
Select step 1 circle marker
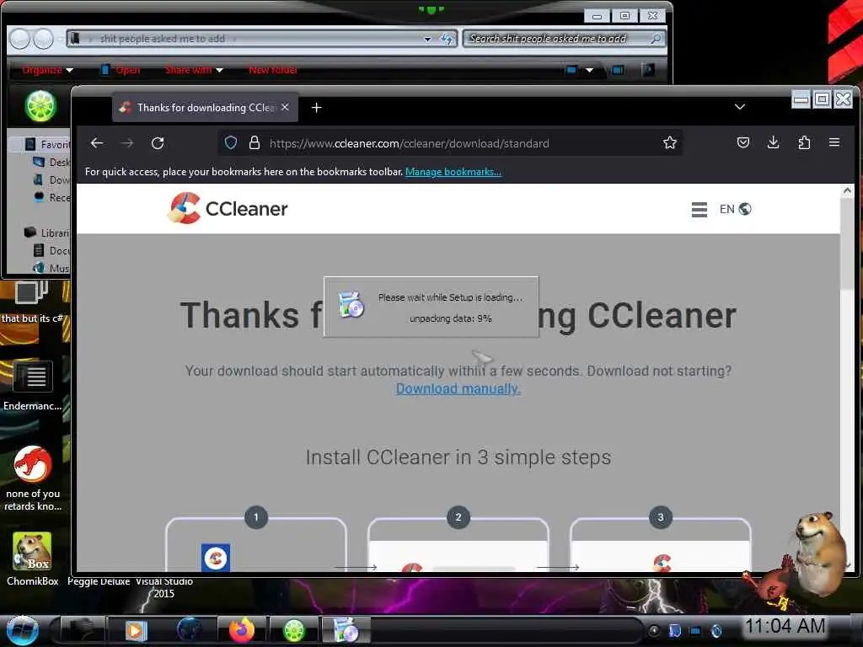[x=256, y=517]
